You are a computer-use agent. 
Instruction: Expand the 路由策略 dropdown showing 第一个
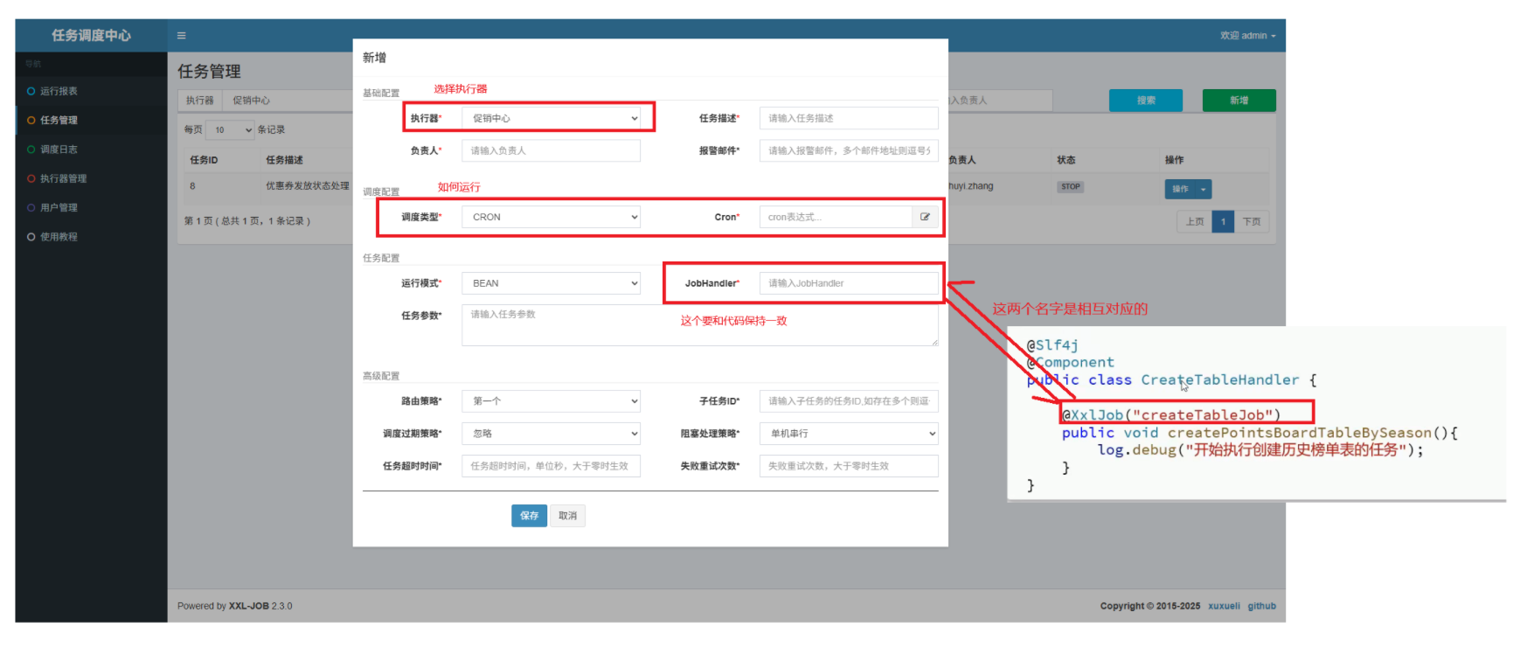coord(551,401)
